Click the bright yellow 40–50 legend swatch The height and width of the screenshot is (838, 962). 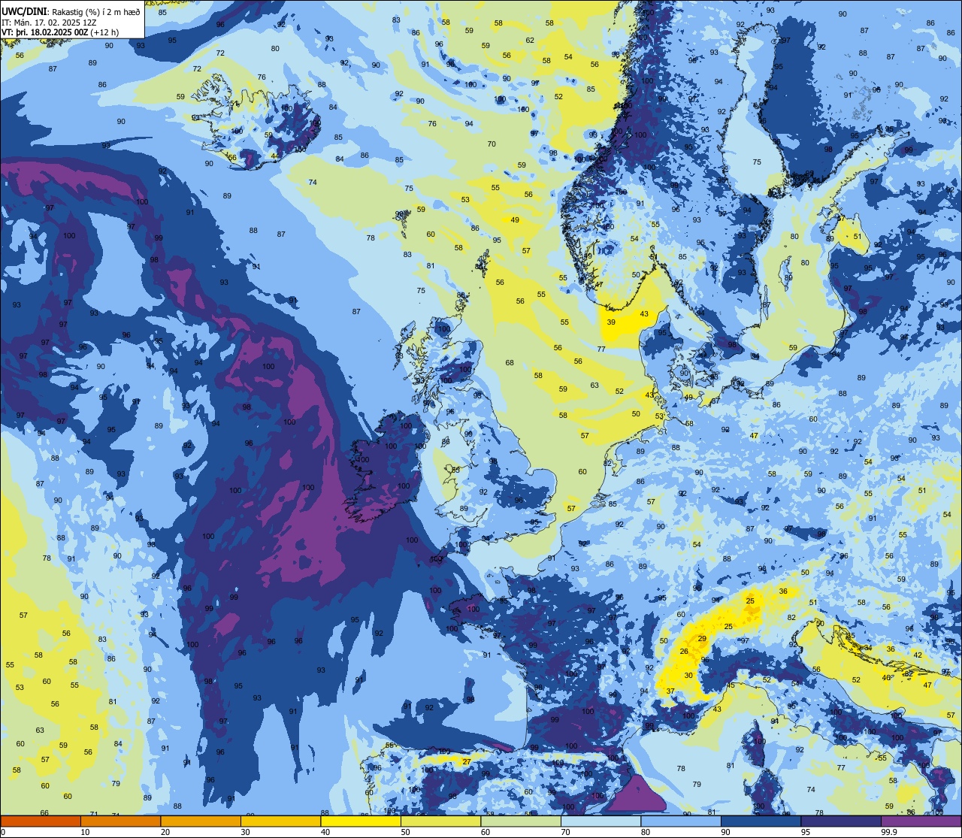pyautogui.click(x=361, y=821)
